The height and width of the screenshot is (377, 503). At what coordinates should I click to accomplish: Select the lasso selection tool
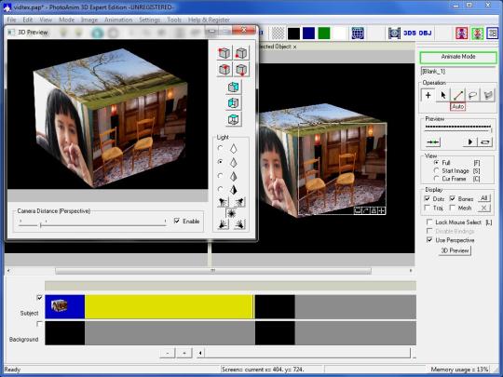(473, 95)
